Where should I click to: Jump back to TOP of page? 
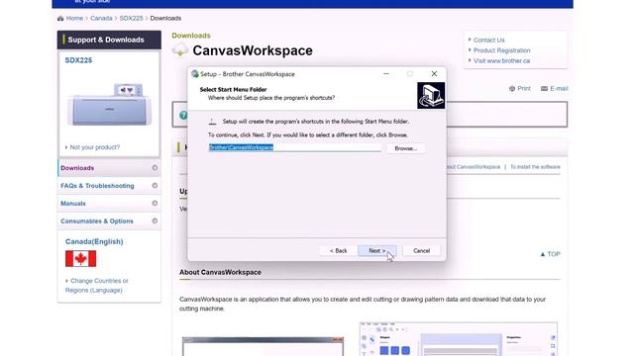[551, 254]
